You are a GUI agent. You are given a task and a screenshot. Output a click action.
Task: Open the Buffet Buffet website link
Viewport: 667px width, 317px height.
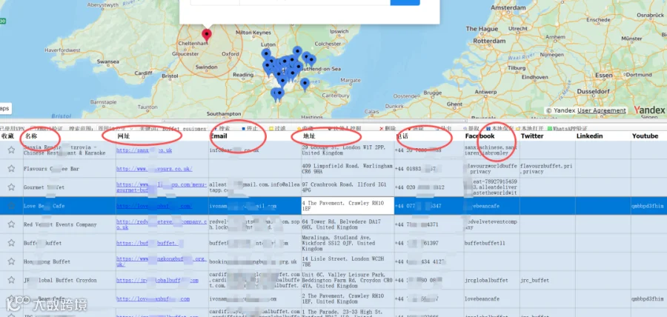point(150,243)
